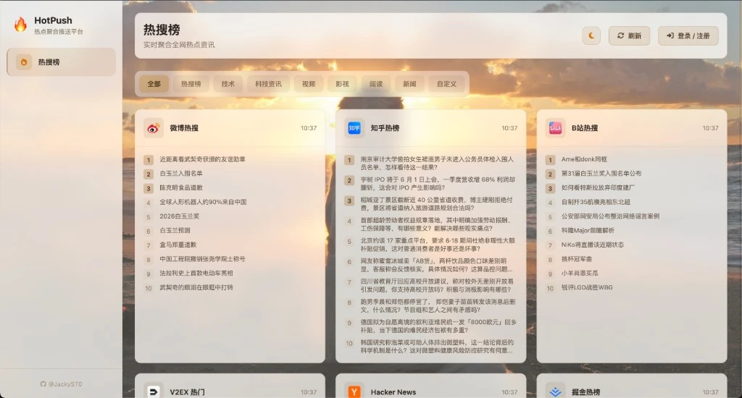Open the 自定义 tab
The width and height of the screenshot is (742, 398).
point(446,84)
